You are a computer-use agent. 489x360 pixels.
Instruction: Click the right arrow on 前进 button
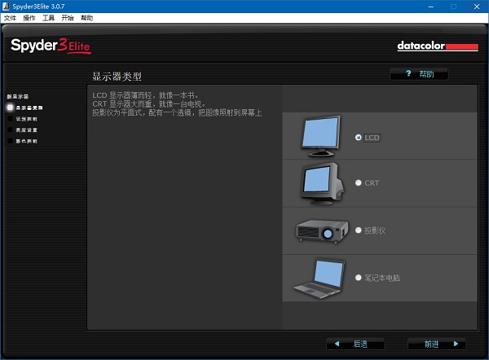click(456, 344)
